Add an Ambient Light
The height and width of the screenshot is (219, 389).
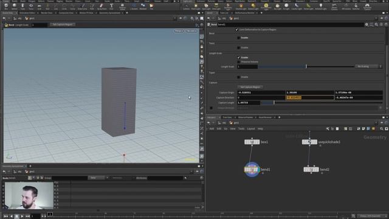[320, 7]
